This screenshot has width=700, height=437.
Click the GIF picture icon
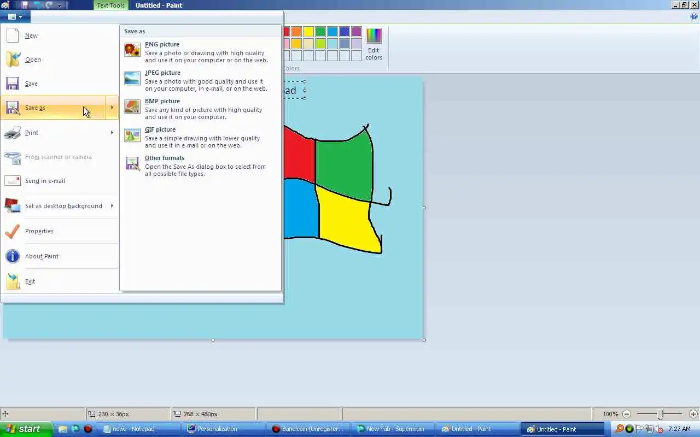pos(132,135)
